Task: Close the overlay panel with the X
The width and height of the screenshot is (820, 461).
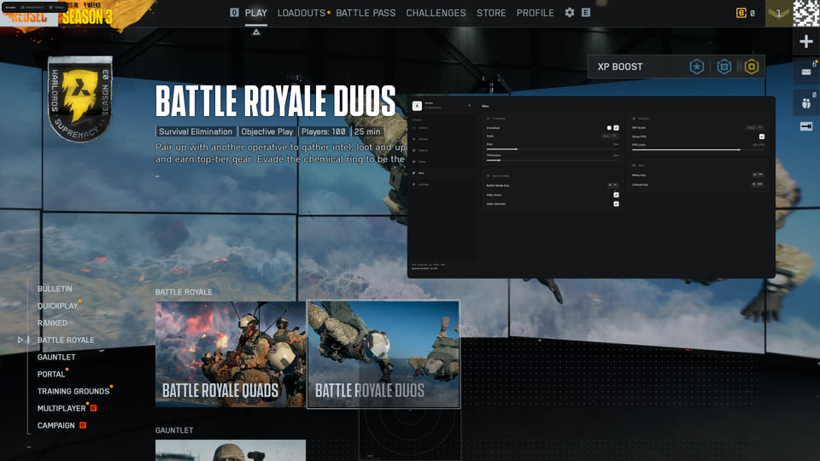Action: click(x=470, y=106)
